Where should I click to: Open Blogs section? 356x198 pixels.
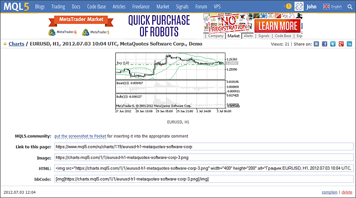coord(40,7)
